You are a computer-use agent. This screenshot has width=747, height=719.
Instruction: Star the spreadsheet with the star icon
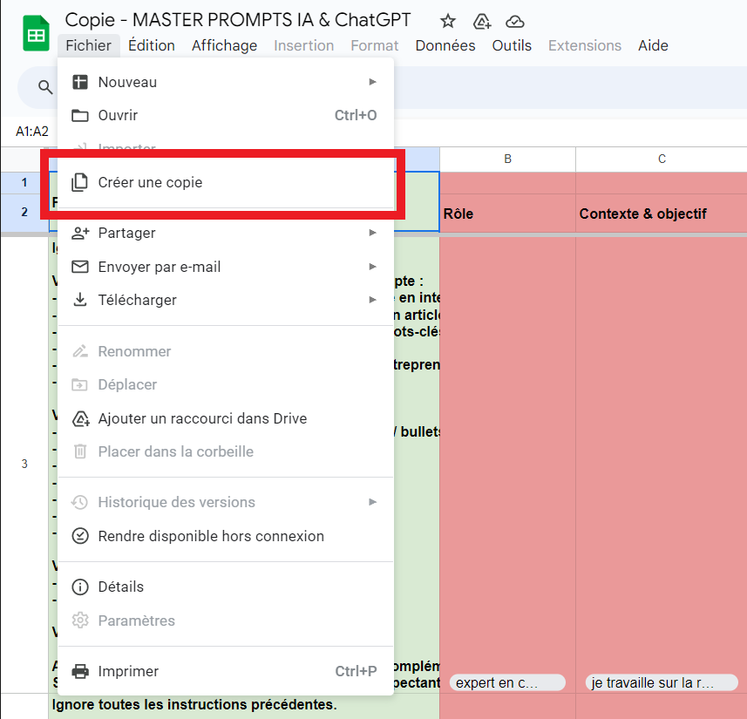coord(448,22)
